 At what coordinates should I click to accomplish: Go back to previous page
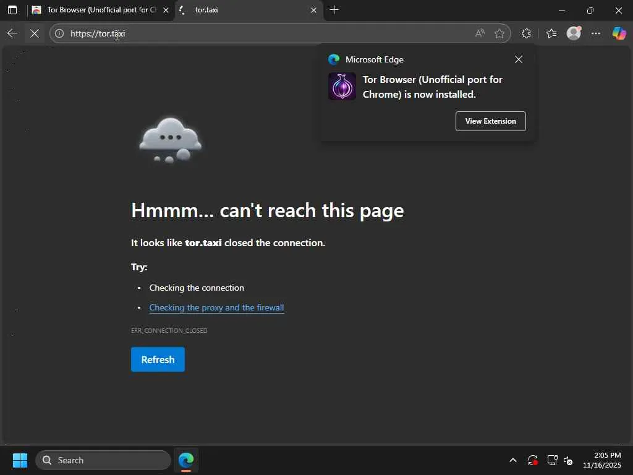(12, 33)
